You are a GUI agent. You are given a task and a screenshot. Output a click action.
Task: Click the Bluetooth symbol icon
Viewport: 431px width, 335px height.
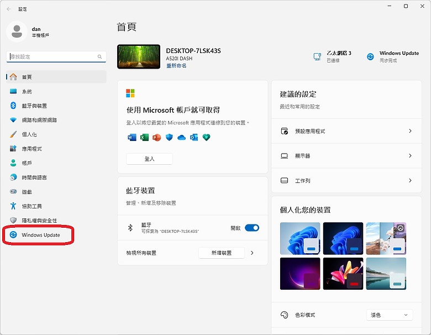(130, 228)
